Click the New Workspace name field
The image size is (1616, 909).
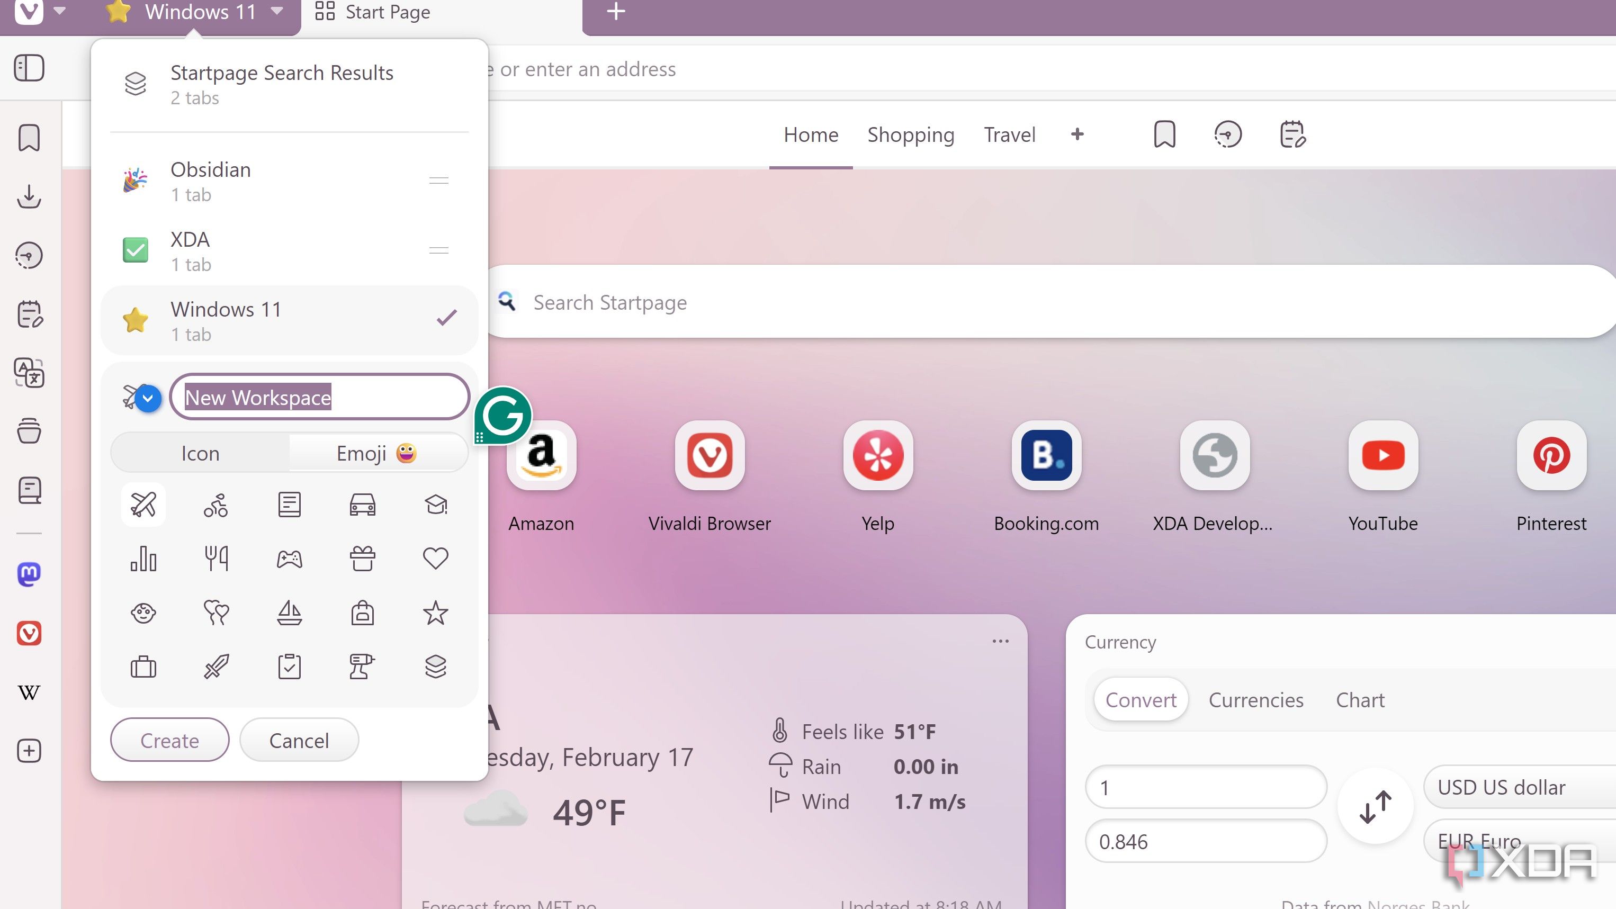click(x=320, y=397)
